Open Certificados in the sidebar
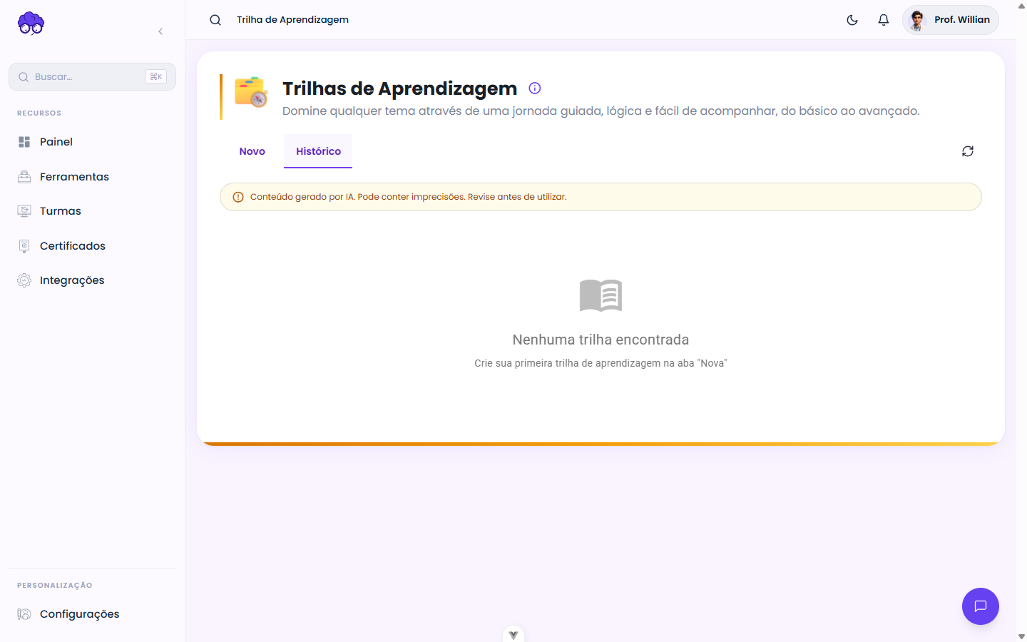 (x=92, y=246)
